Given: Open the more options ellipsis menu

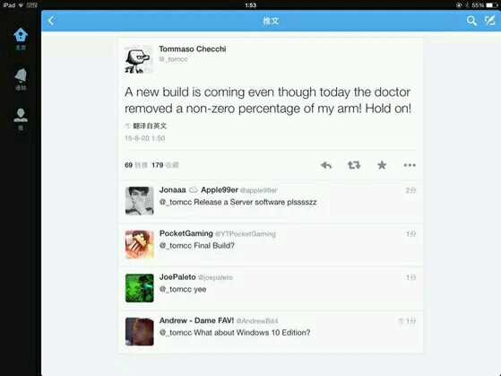Looking at the screenshot, I should (410, 165).
